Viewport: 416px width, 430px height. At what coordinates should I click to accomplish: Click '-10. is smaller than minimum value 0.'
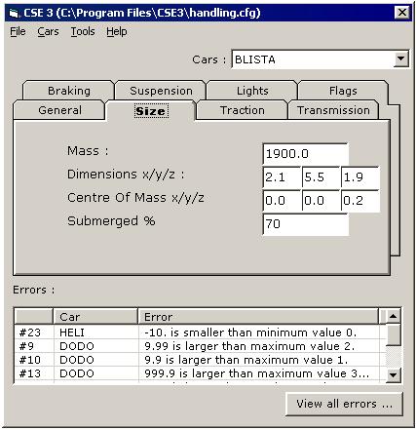pos(250,332)
